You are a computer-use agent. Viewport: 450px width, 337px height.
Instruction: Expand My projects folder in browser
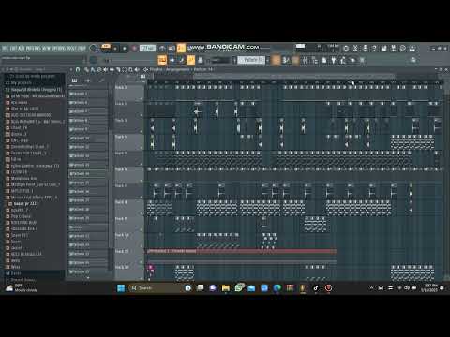pos(21,83)
